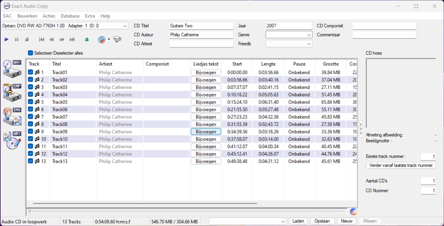Click the music note icon of track 5

[x=37, y=102]
